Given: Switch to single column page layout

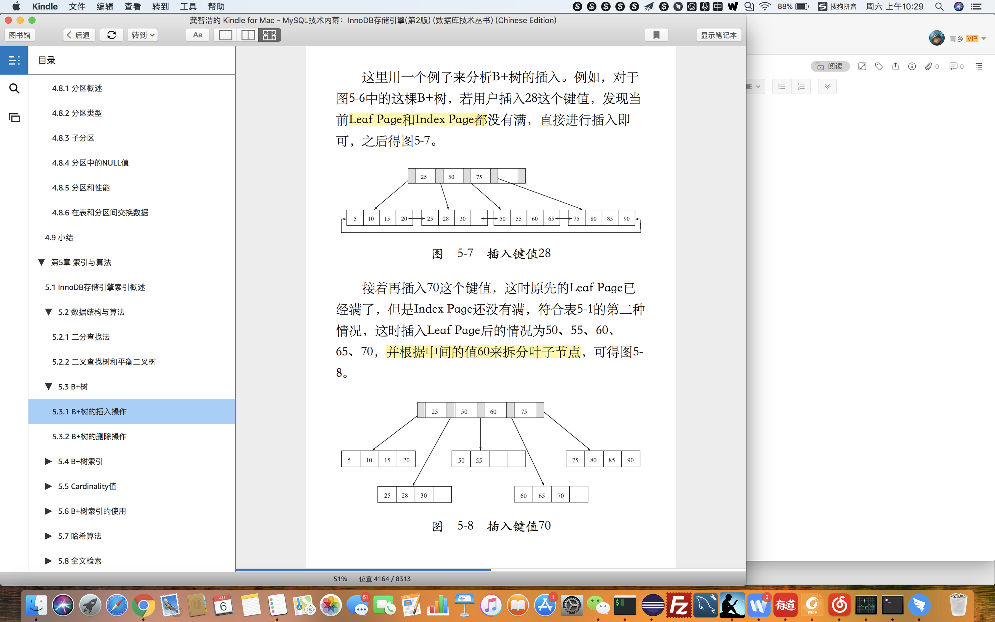Looking at the screenshot, I should [x=225, y=35].
